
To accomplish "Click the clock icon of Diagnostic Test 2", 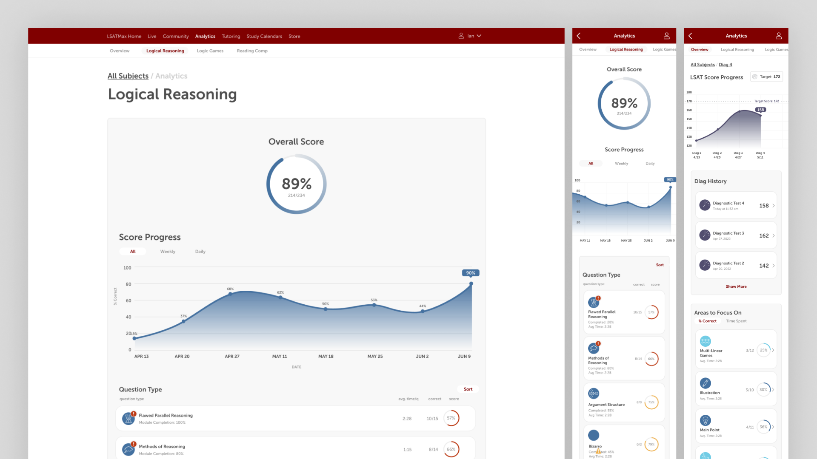I will click(705, 265).
